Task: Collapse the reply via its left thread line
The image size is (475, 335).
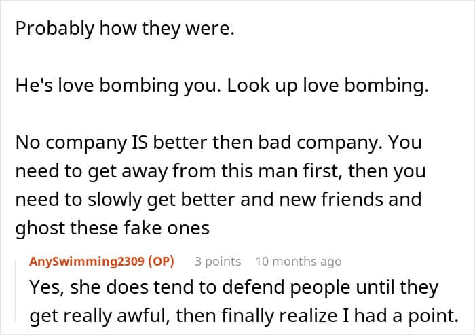Action: (20, 292)
